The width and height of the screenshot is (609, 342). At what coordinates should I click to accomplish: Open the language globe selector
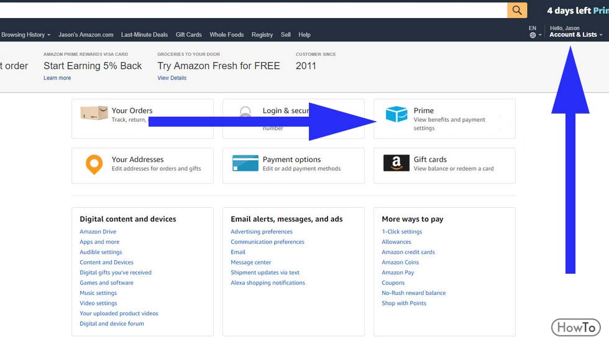pyautogui.click(x=533, y=35)
